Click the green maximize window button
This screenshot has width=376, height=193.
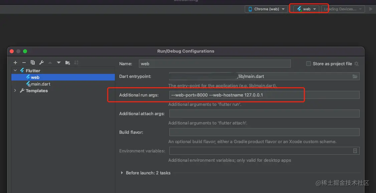[25, 51]
